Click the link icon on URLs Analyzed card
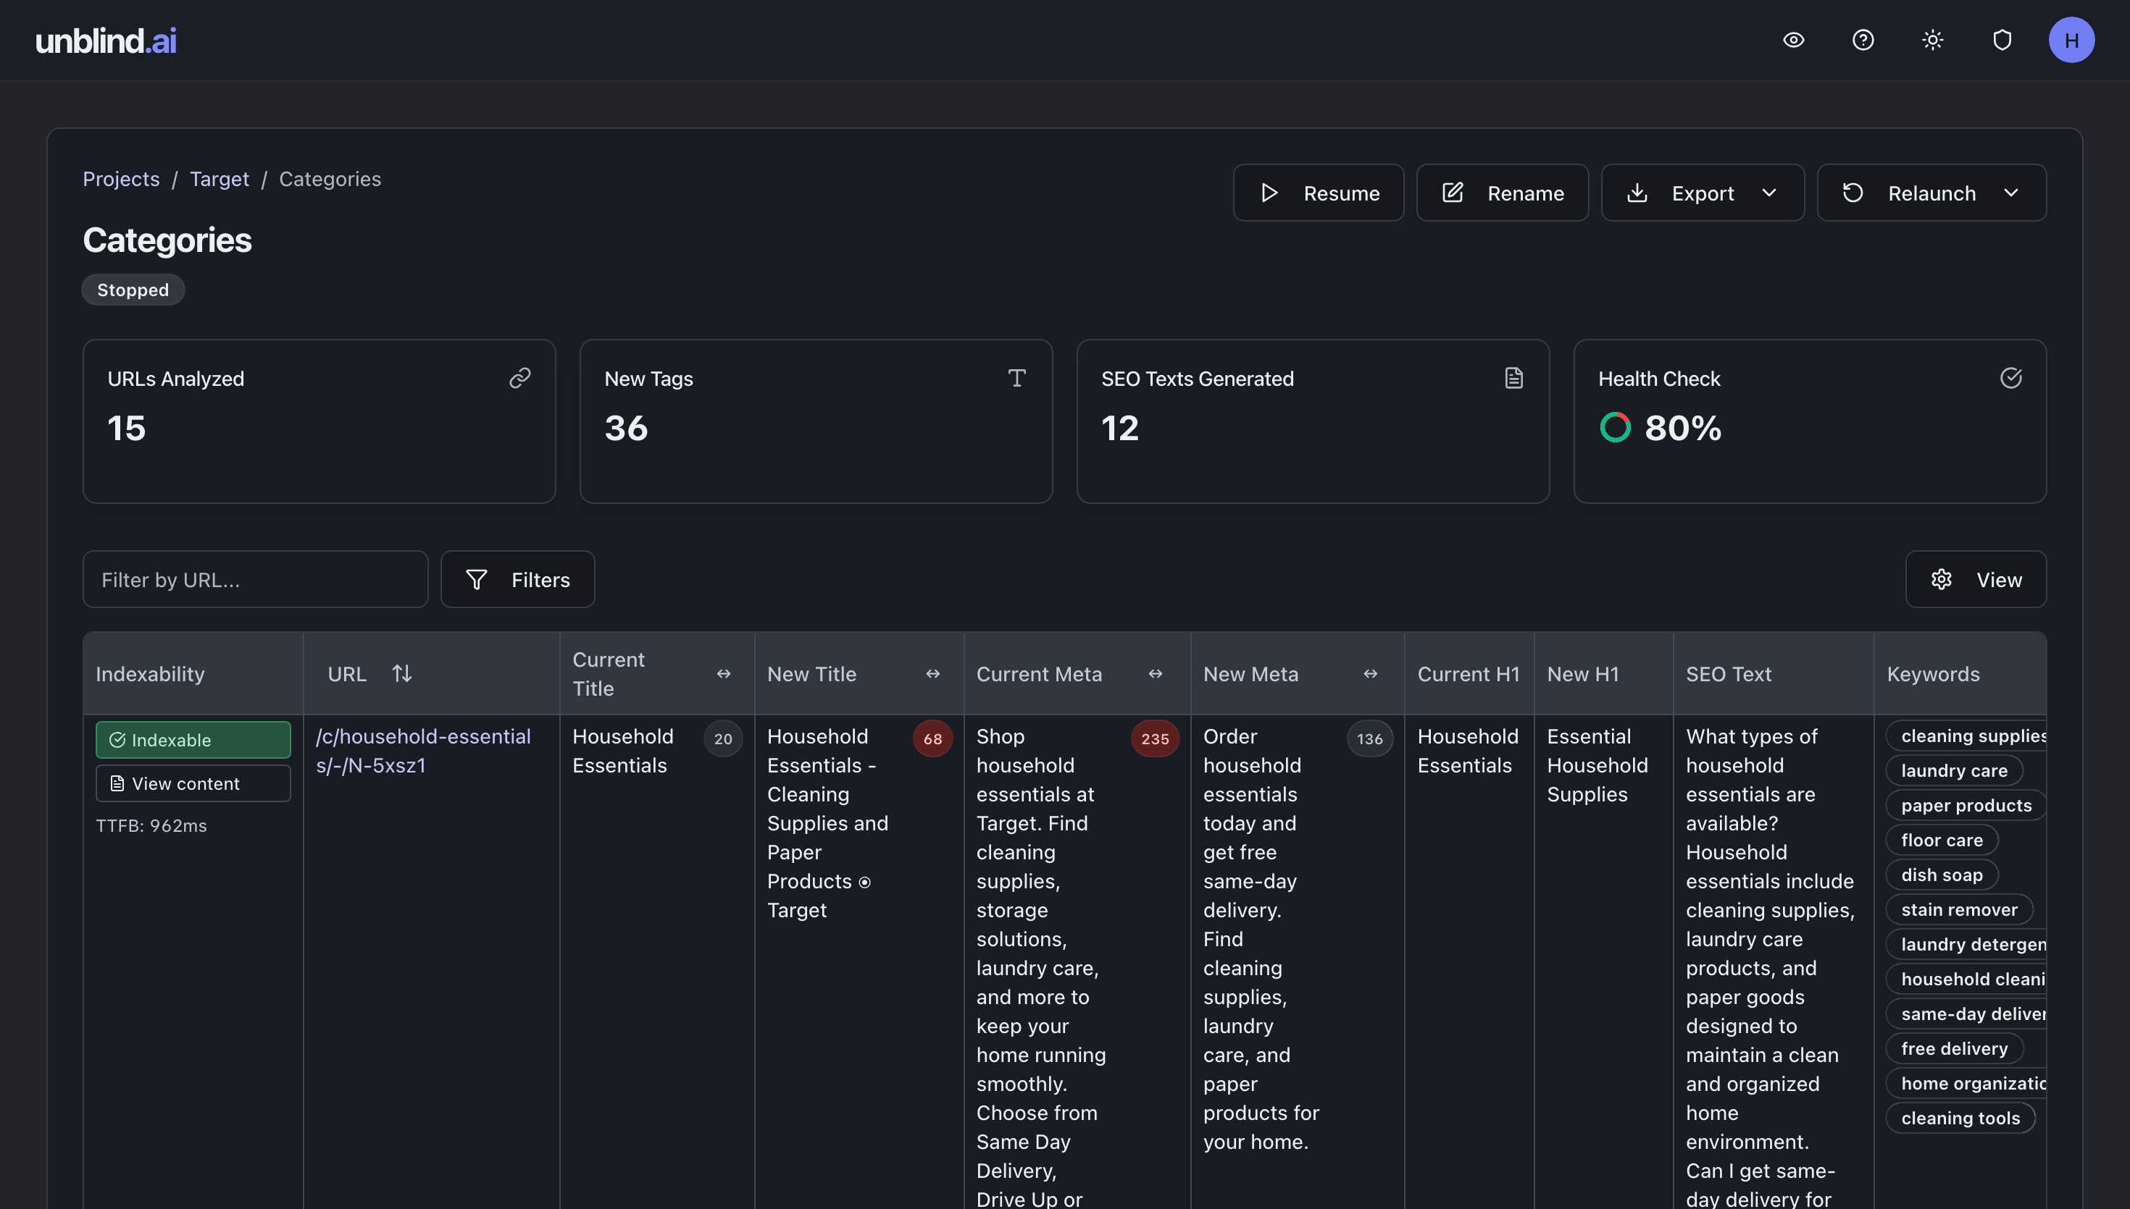This screenshot has height=1209, width=2130. 520,378
